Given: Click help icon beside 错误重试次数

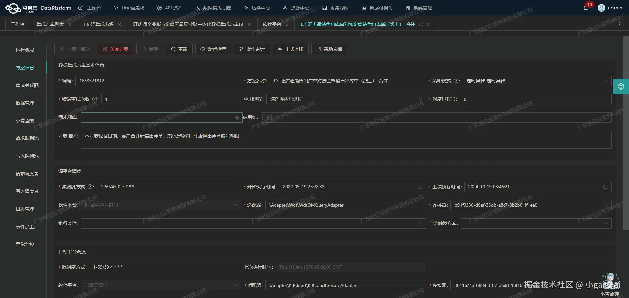Looking at the screenshot, I should point(95,99).
